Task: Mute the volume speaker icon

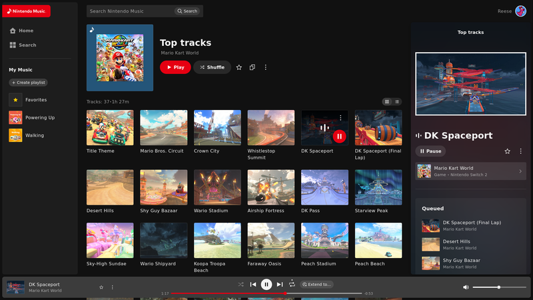Action: tap(466, 287)
